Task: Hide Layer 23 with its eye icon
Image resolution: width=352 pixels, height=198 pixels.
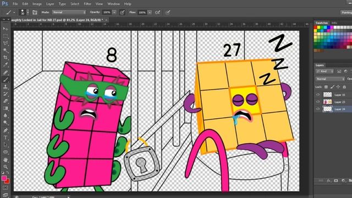Action: [318, 102]
